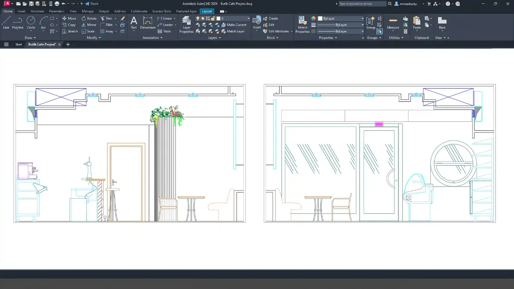
Task: Open the Linear dimension dropdown arrow
Action: (x=175, y=18)
